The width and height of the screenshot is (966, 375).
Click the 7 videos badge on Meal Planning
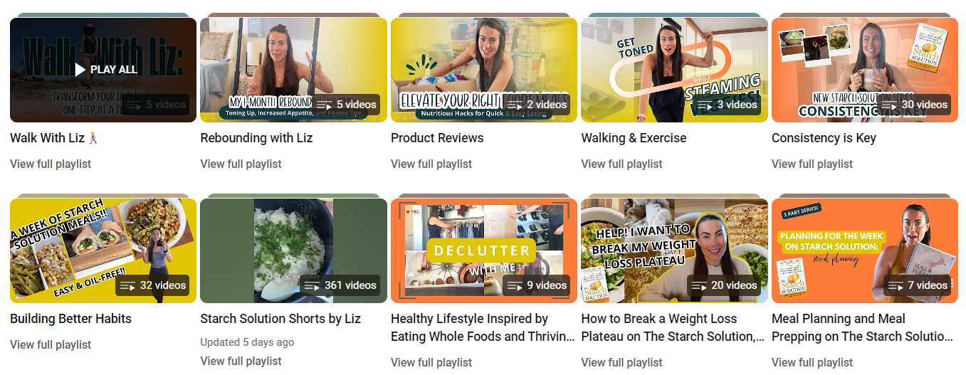pos(917,285)
